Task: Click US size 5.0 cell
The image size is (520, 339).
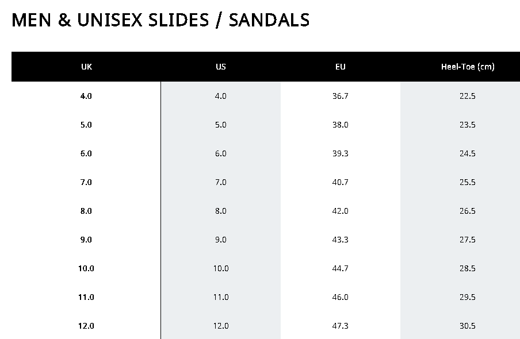Action: point(221,125)
